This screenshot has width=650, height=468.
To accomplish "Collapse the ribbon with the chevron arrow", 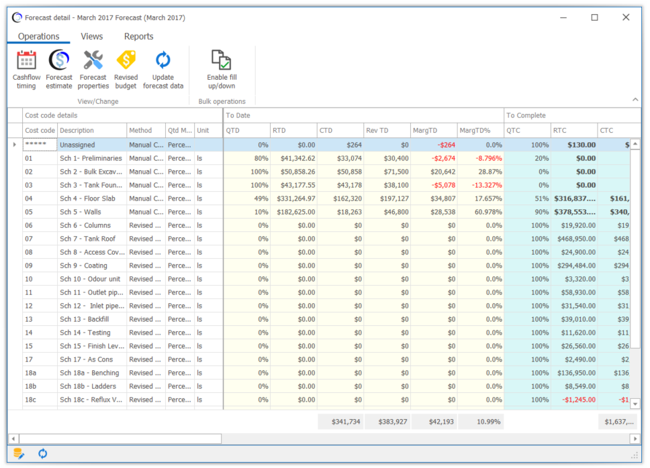I will (x=635, y=99).
